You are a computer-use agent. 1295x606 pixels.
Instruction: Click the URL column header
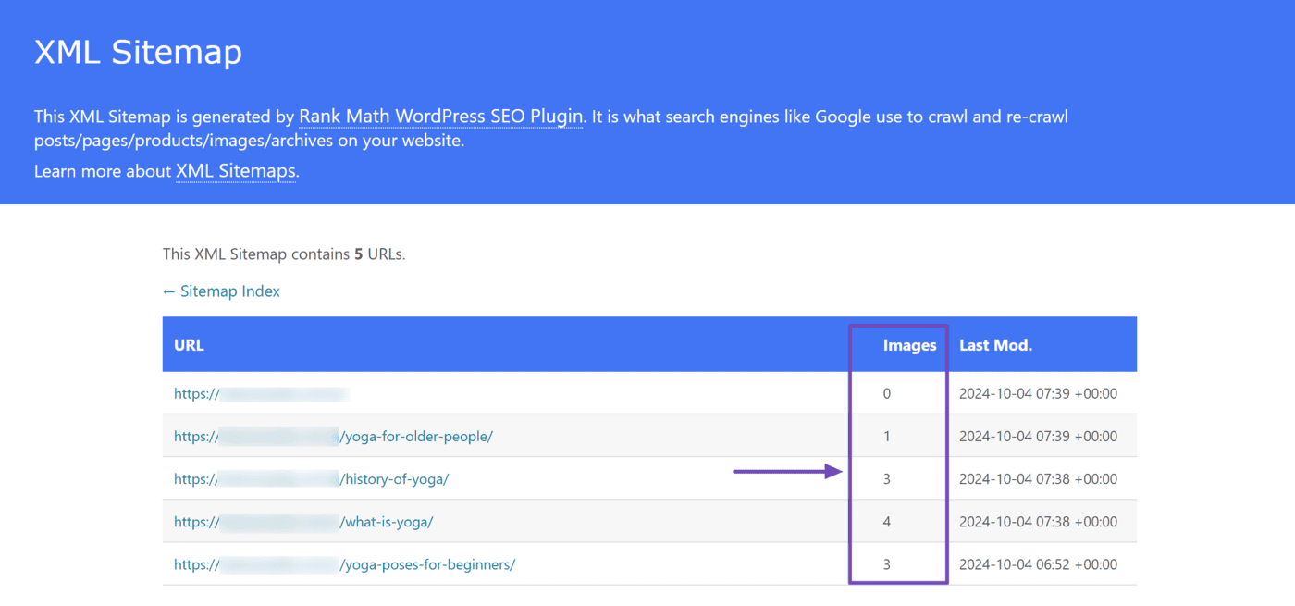point(189,345)
